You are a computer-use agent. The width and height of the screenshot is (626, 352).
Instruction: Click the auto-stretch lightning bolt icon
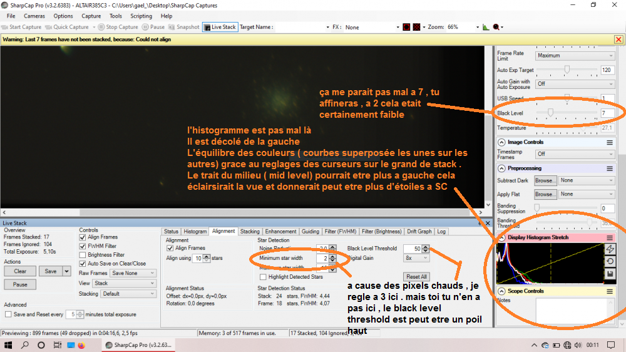click(x=610, y=249)
